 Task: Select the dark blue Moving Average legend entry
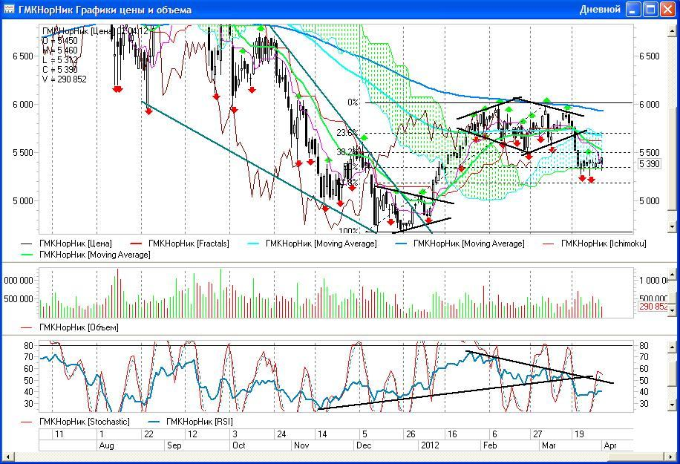460,244
